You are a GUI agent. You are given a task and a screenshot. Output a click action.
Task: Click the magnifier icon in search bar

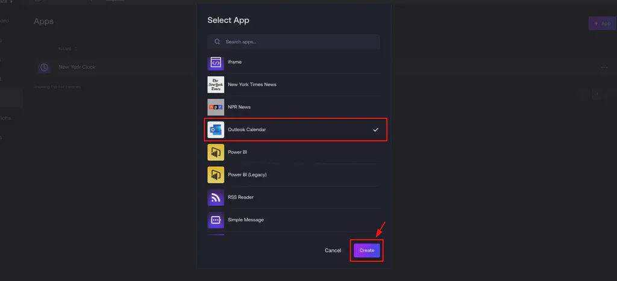217,42
